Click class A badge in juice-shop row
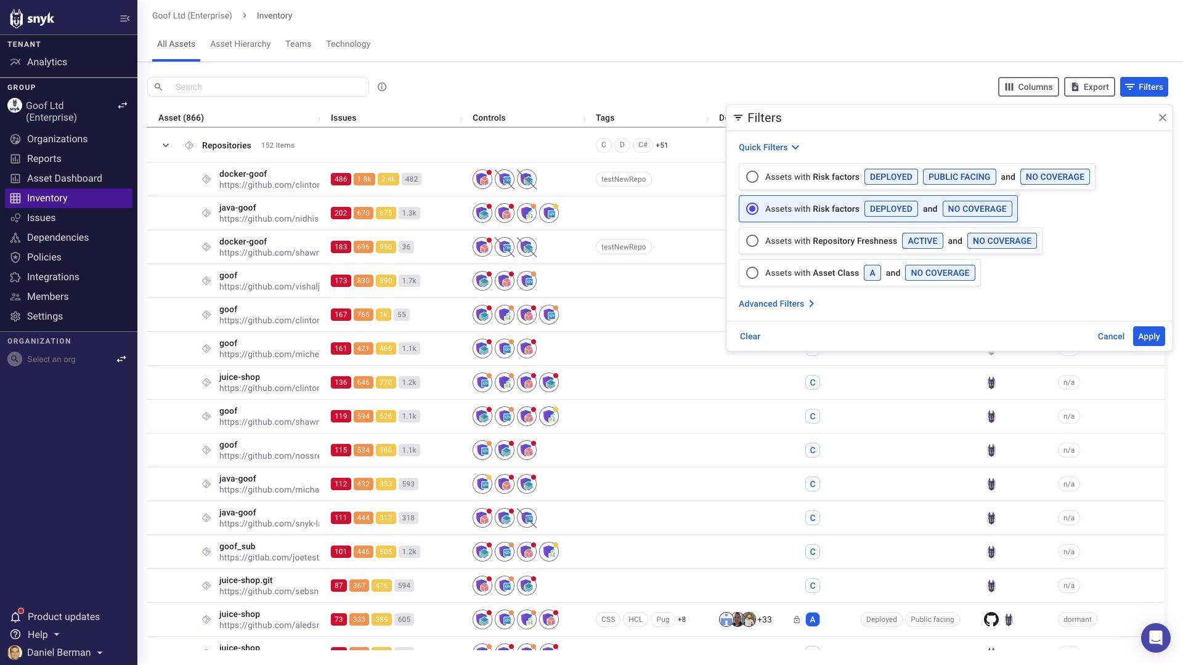This screenshot has height=665, width=1183. pyautogui.click(x=813, y=619)
